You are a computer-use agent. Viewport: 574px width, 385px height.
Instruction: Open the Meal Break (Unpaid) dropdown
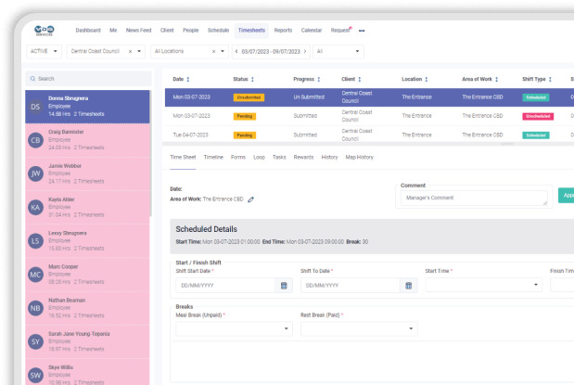234,328
